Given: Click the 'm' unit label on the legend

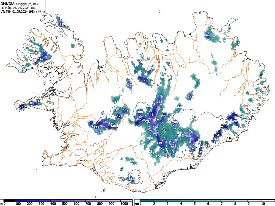Looking at the screenshot, I should [x=2, y=204].
